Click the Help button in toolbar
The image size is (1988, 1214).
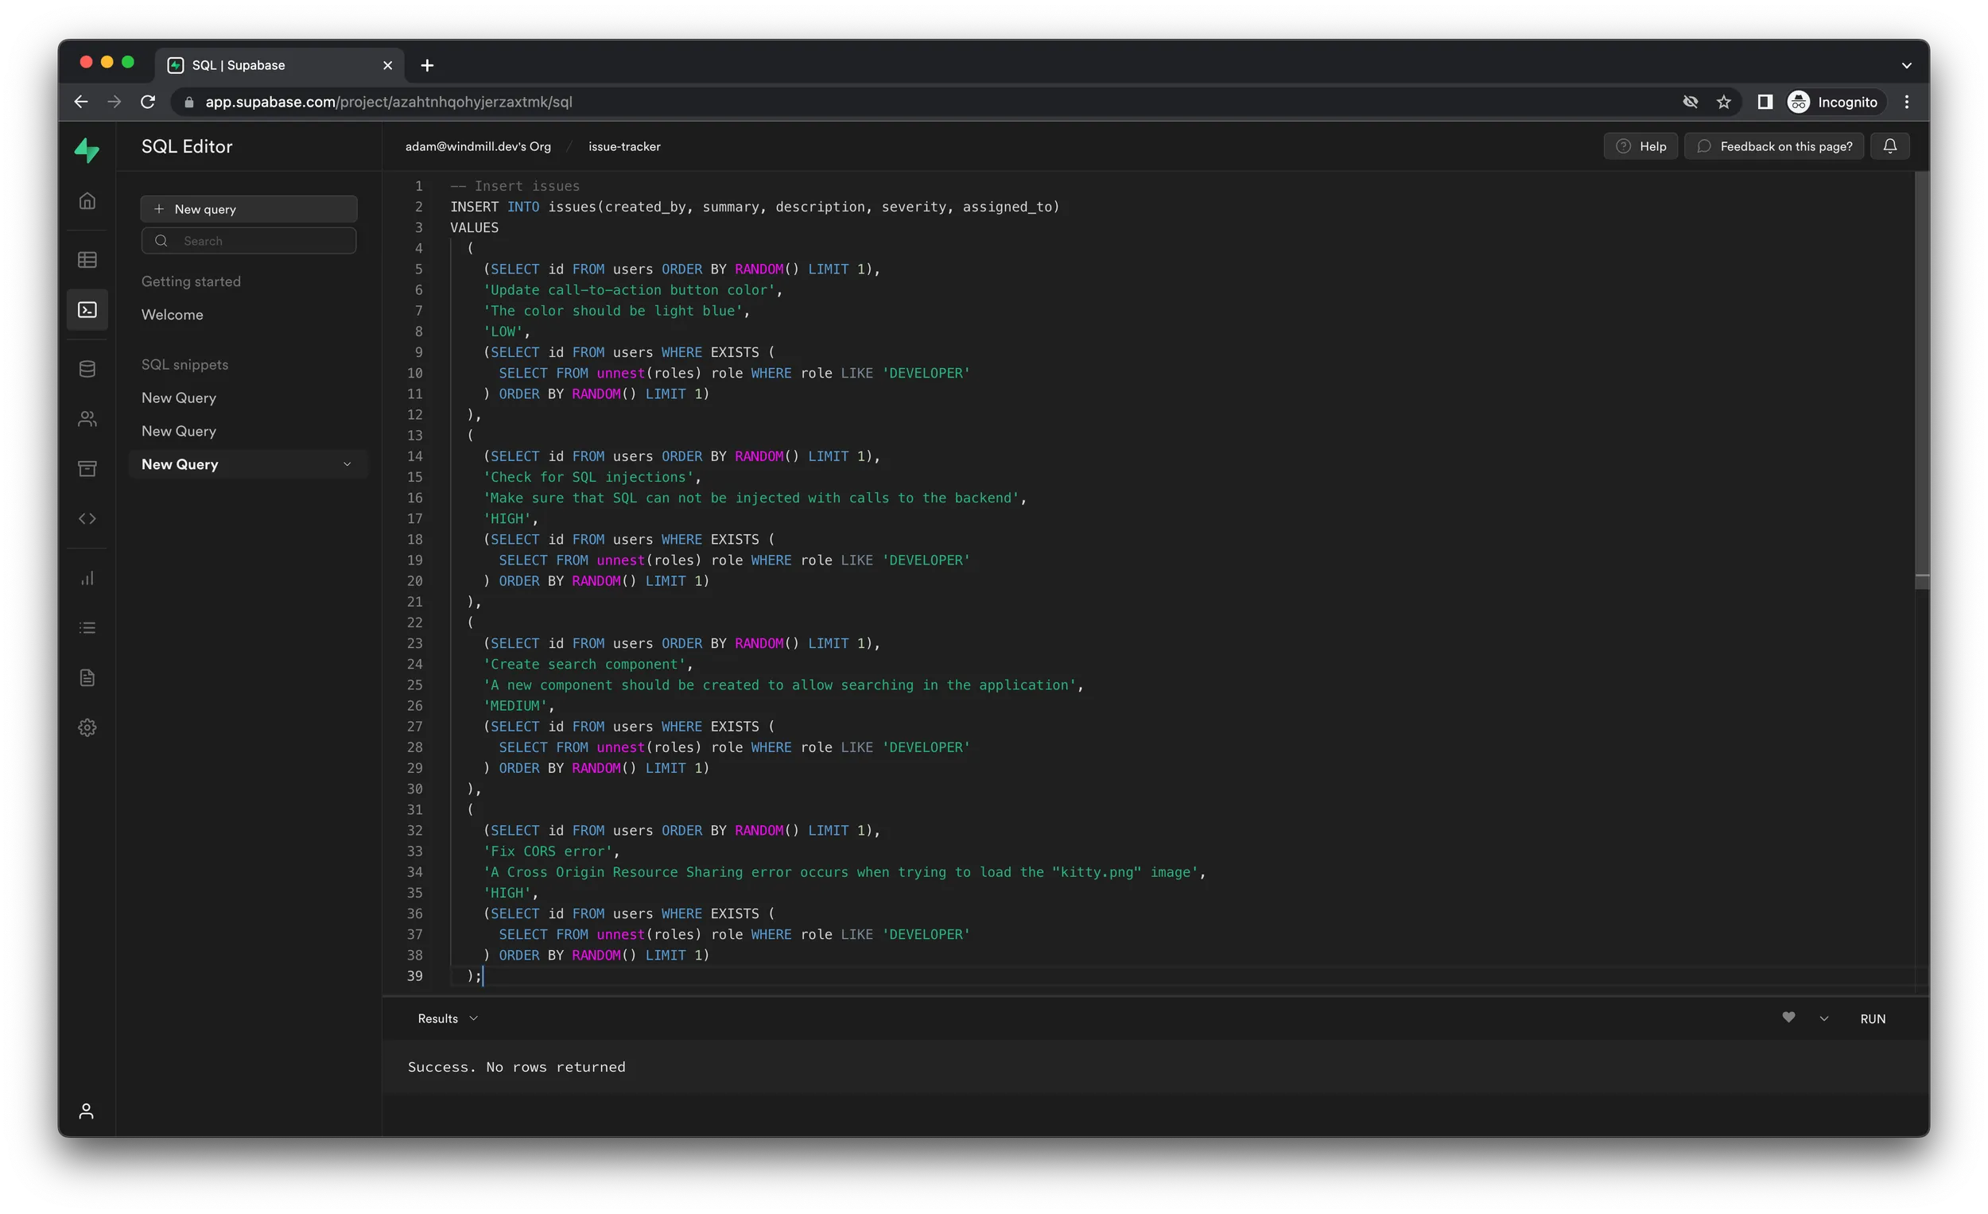tap(1641, 145)
